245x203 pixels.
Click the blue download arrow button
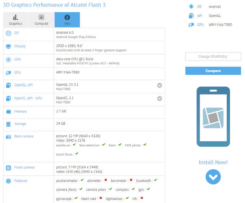[213, 177]
